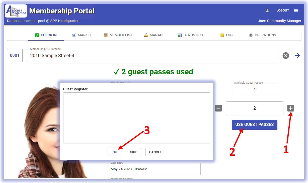308x183 pixels.
Task: Increase guest passes with plus icon
Action: [x=291, y=108]
